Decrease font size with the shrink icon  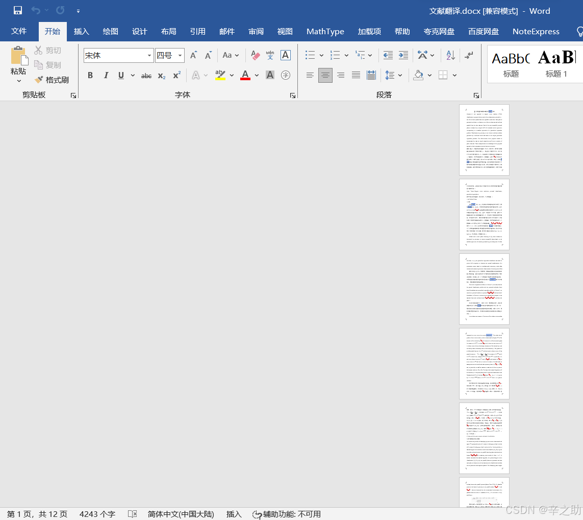tap(208, 56)
